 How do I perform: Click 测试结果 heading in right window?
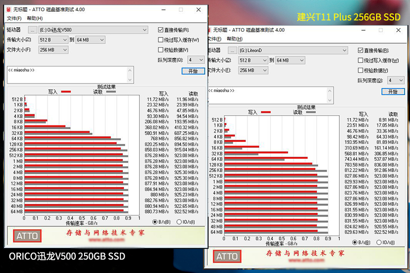(x=306, y=108)
